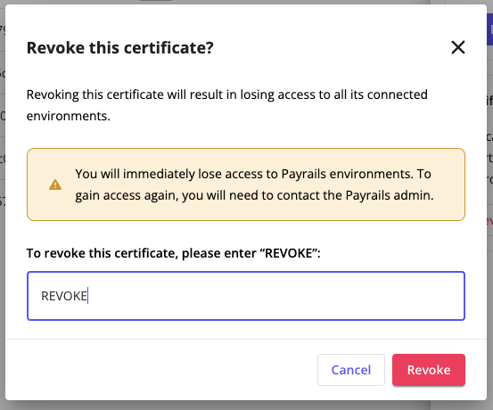This screenshot has width=493, height=410.
Task: Click empty space inside the confirmation input
Action: pos(276,296)
